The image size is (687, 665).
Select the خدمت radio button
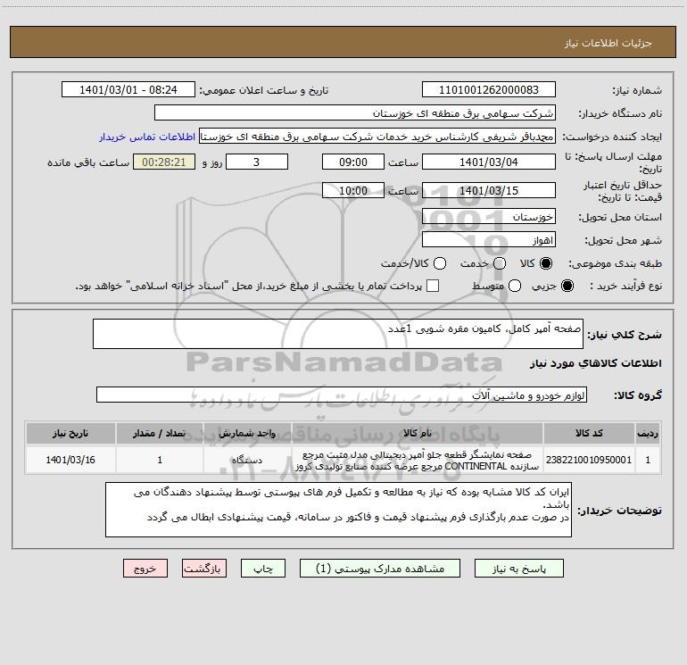tap(500, 263)
